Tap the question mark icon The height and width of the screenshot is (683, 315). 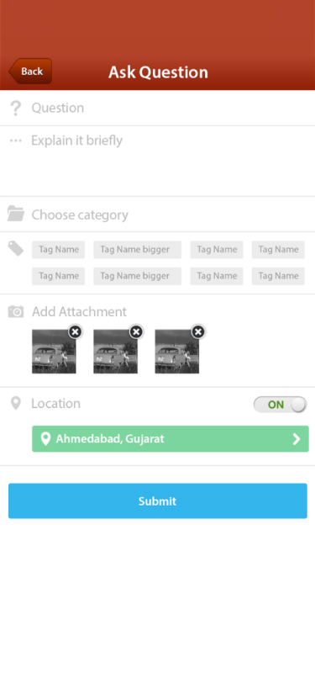(x=16, y=108)
